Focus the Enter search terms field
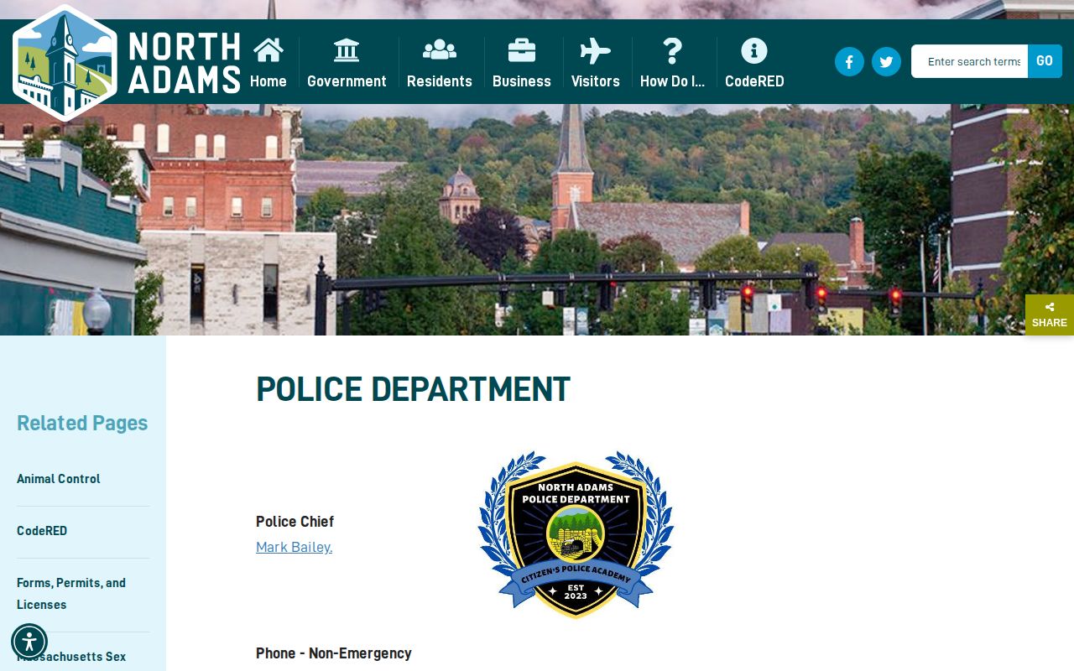 [x=970, y=61]
